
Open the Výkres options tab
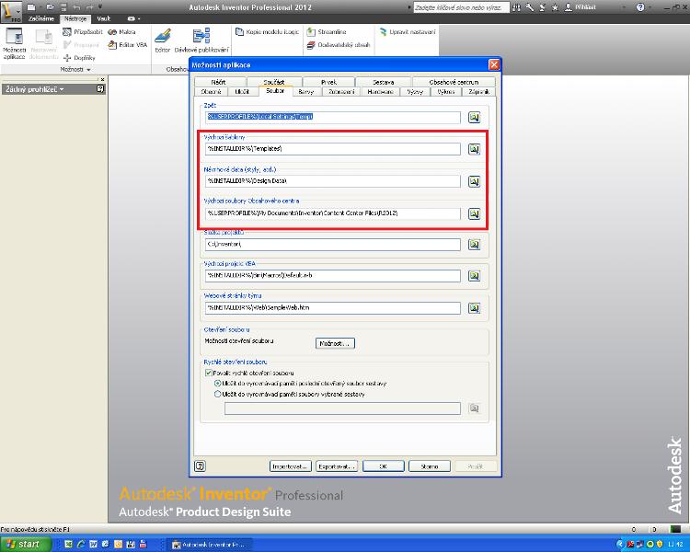click(x=446, y=92)
